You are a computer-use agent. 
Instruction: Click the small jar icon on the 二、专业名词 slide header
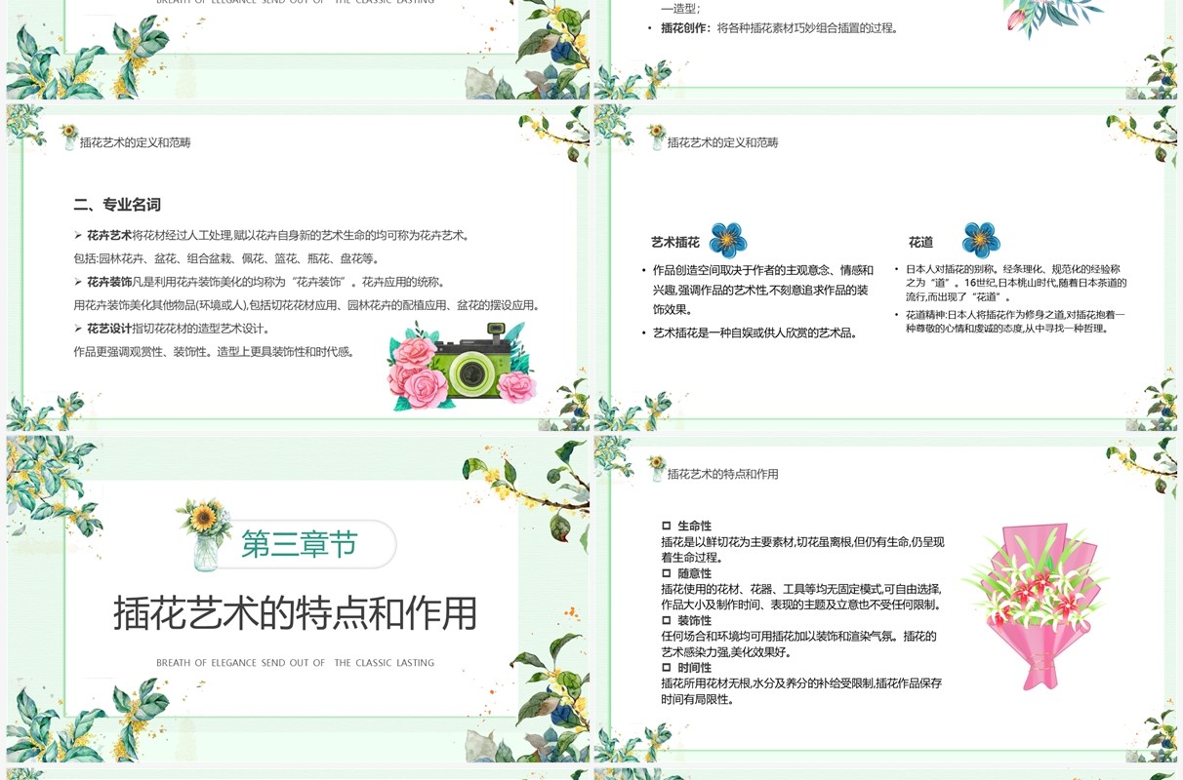point(68,136)
